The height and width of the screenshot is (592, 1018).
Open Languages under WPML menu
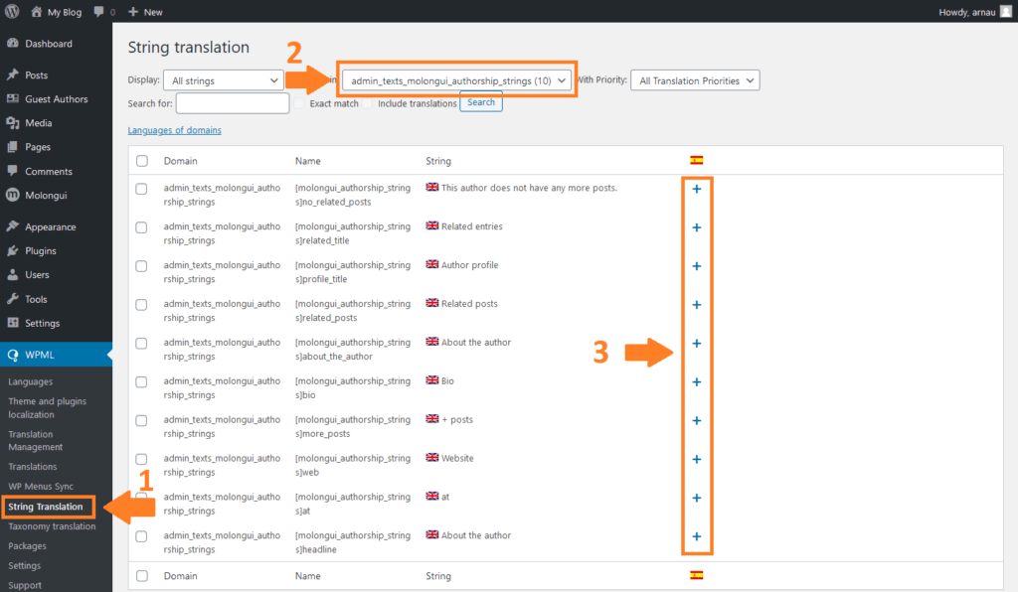31,381
